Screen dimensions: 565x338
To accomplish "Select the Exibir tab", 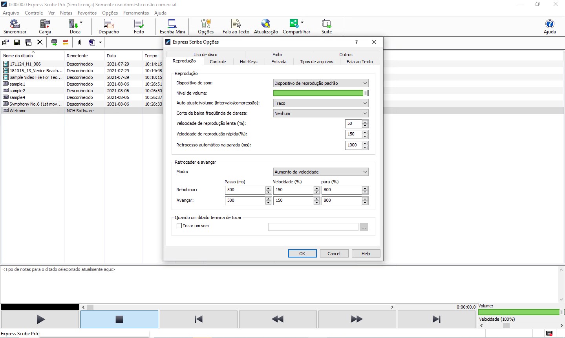I will (278, 55).
